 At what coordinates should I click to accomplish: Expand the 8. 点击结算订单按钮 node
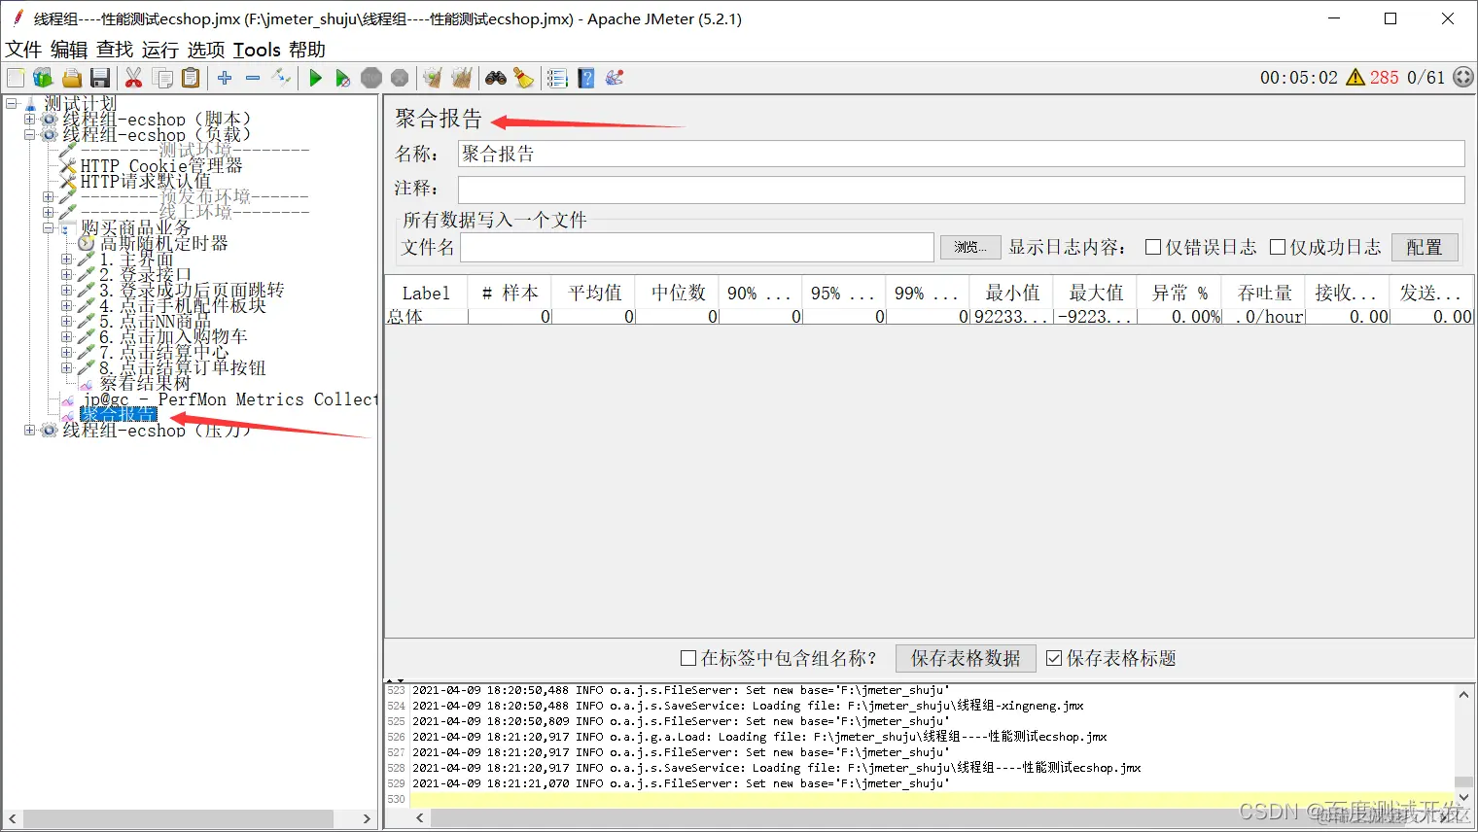point(66,368)
